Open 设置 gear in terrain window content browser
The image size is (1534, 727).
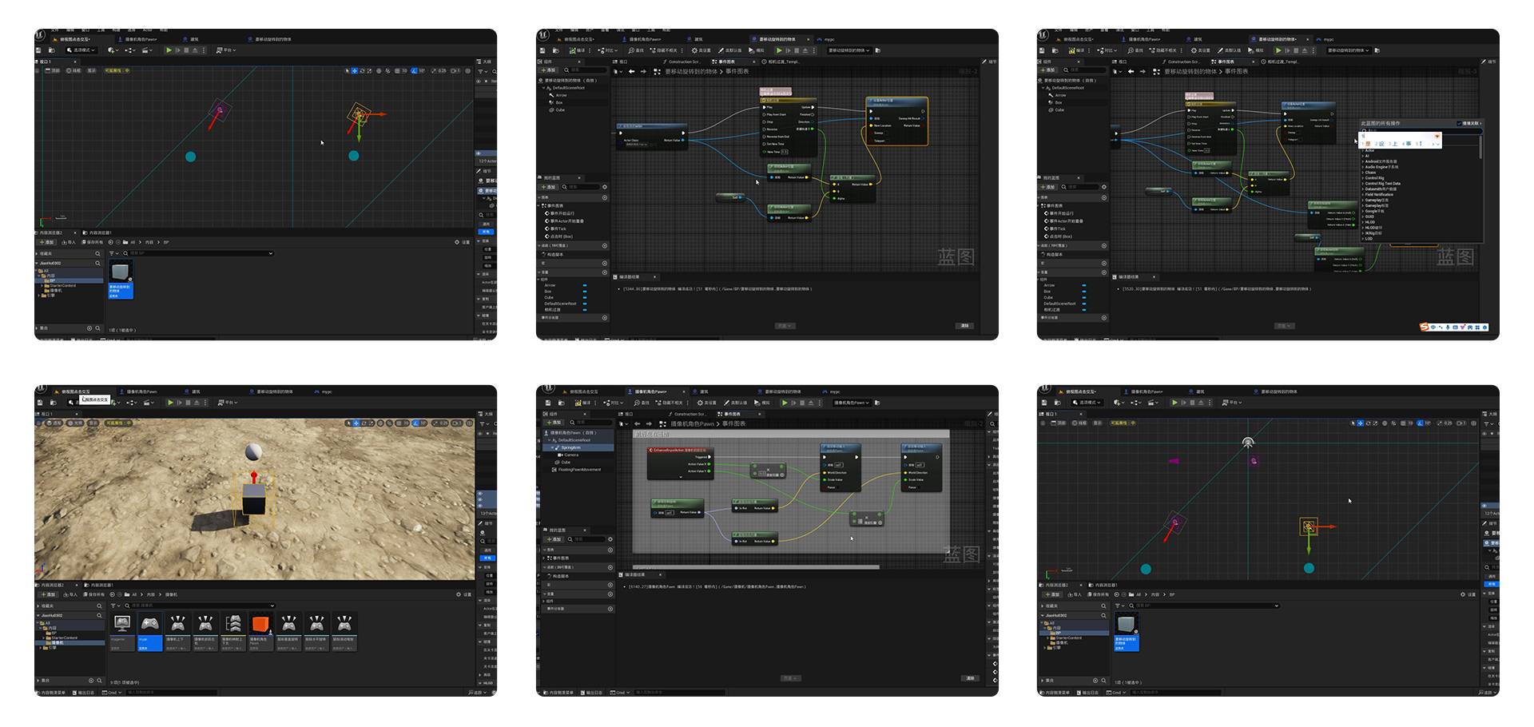coord(464,594)
